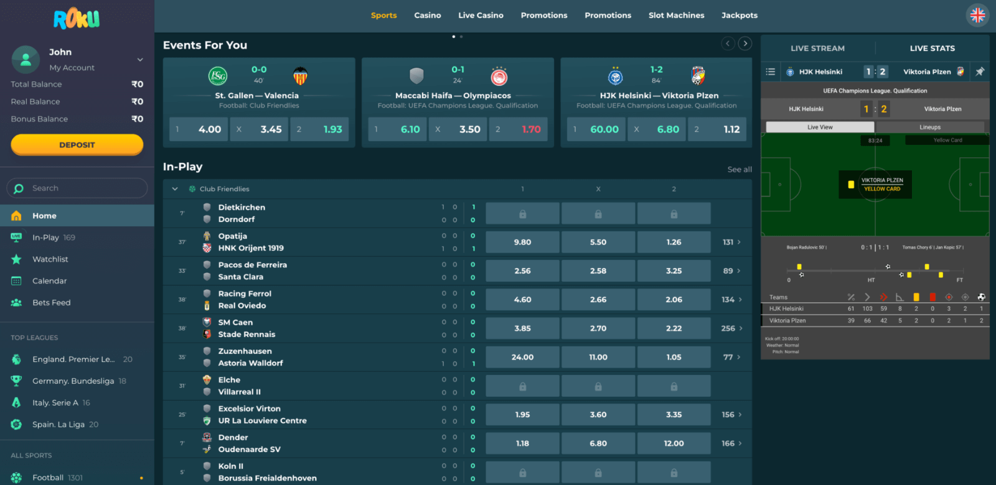Open the Jackpots tab

[740, 16]
